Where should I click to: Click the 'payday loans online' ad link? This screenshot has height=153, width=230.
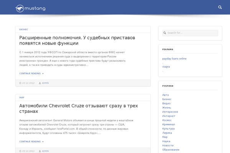tap(174, 59)
